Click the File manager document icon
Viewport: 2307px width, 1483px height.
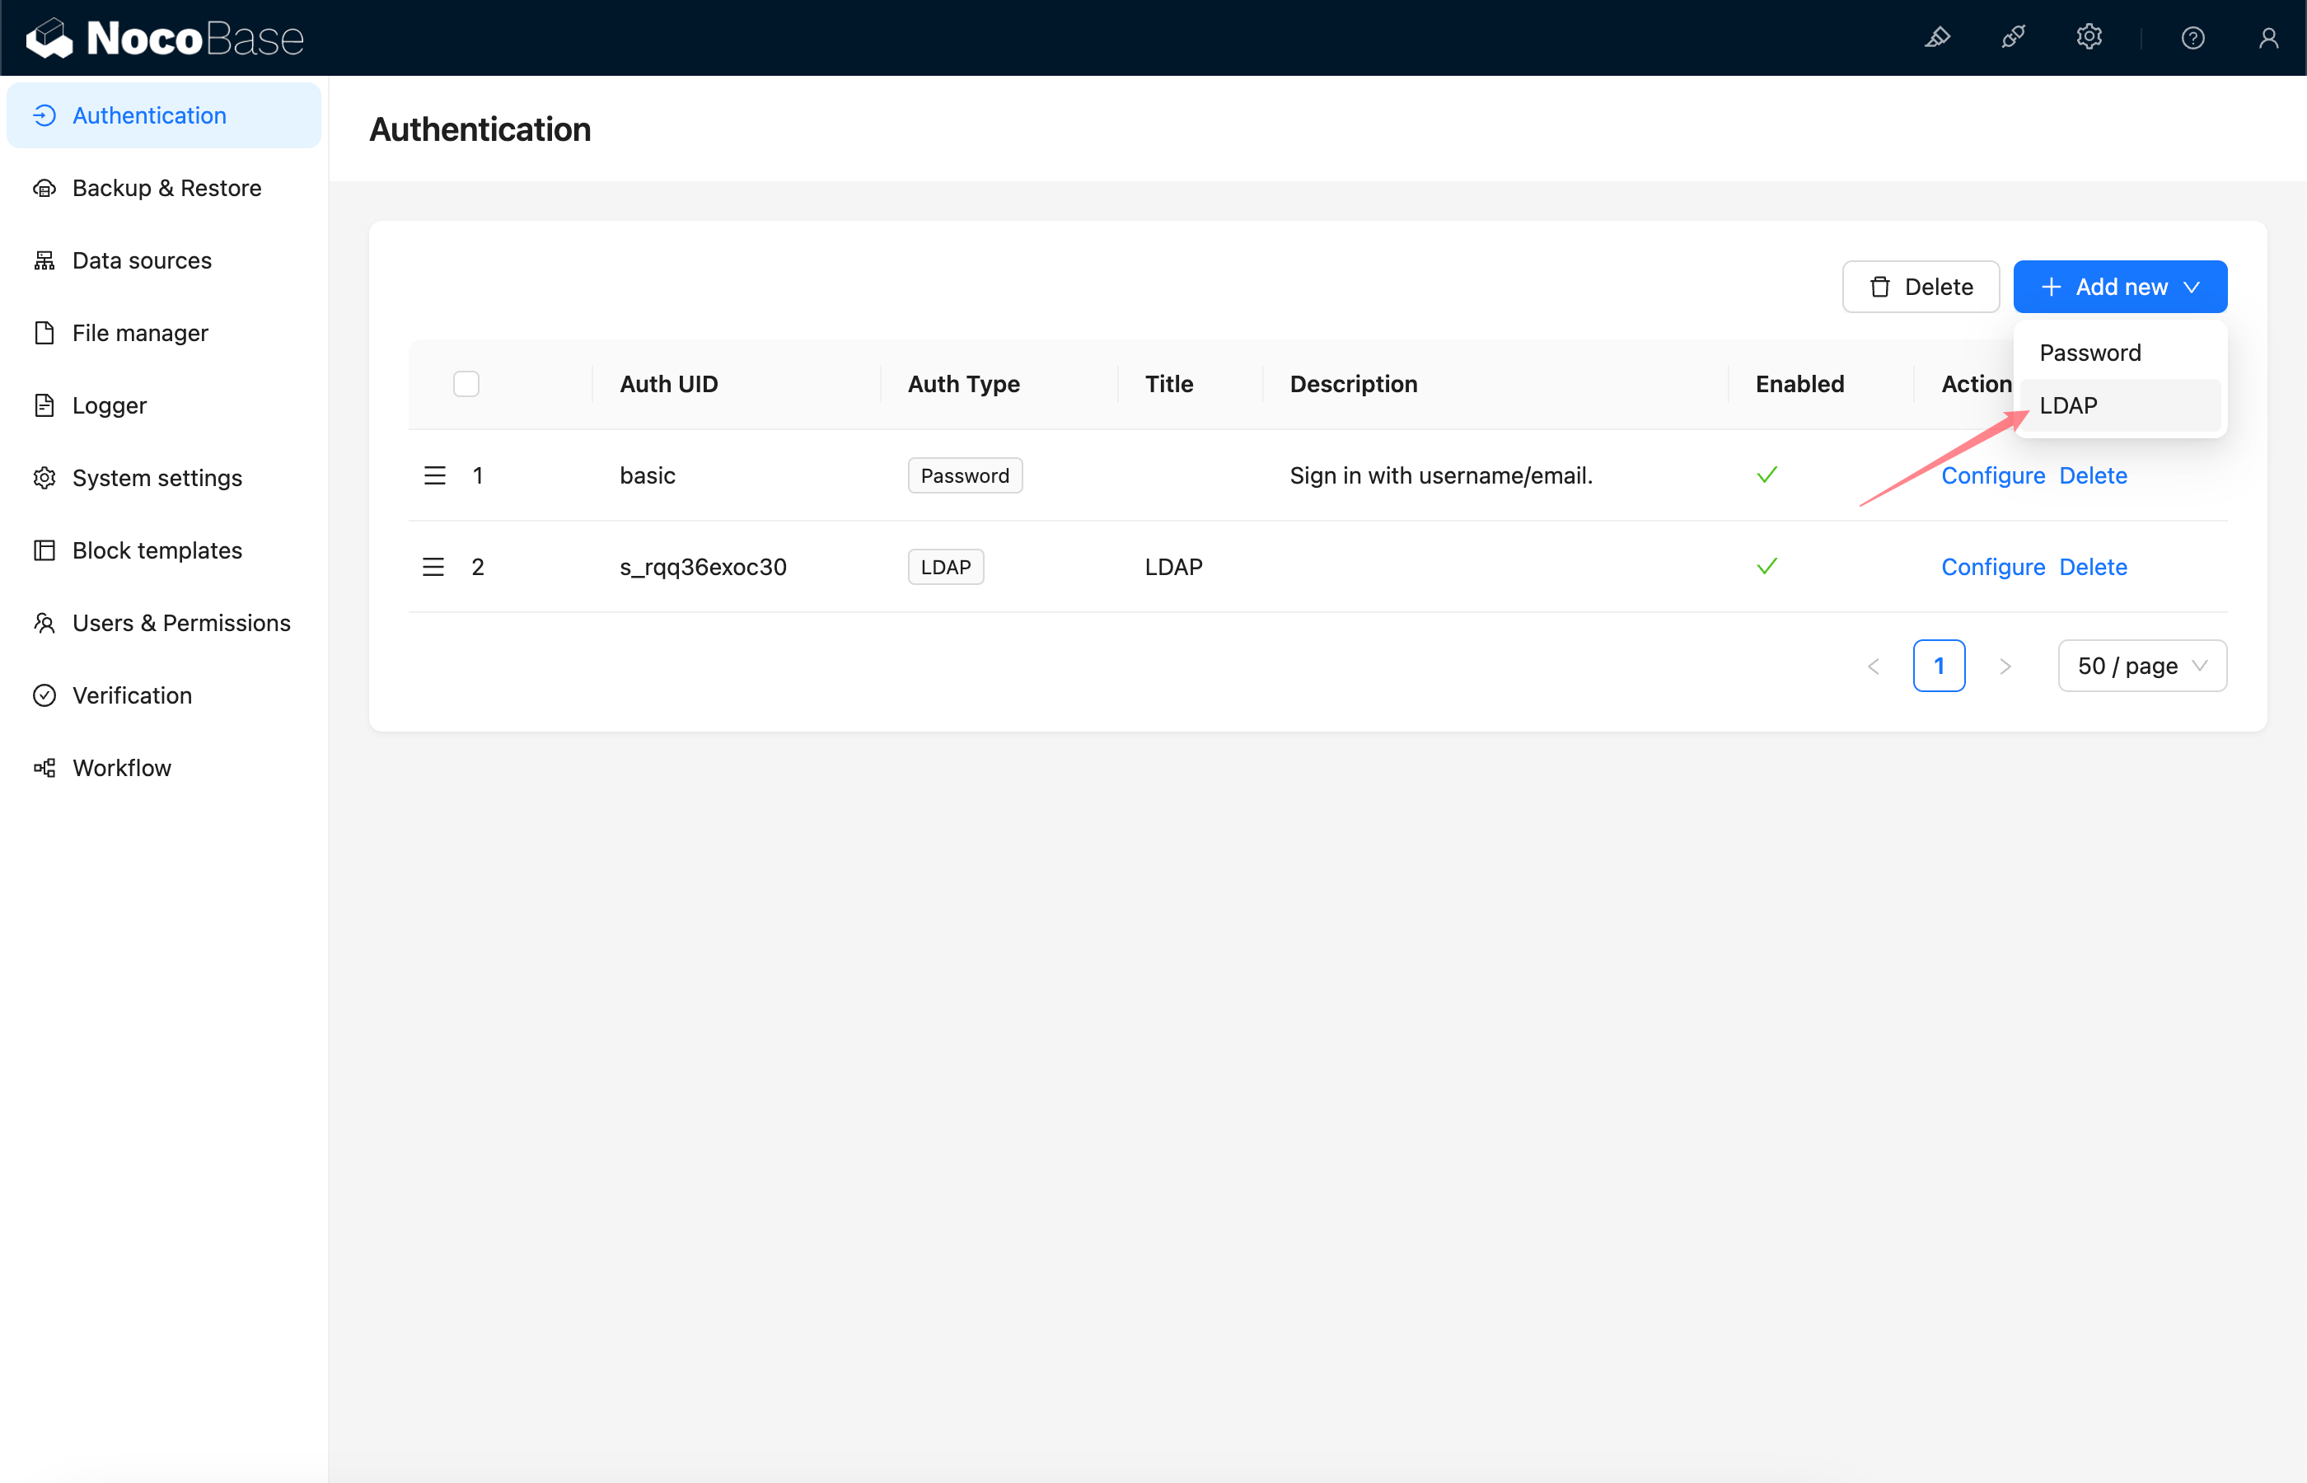[x=44, y=333]
